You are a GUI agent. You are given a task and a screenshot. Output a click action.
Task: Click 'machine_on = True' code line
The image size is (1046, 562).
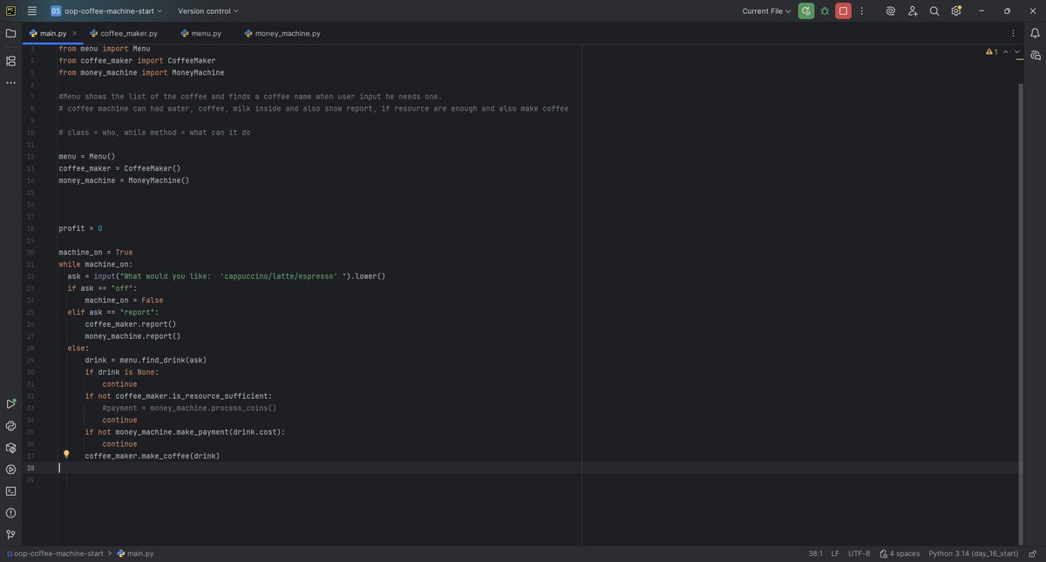(x=96, y=252)
